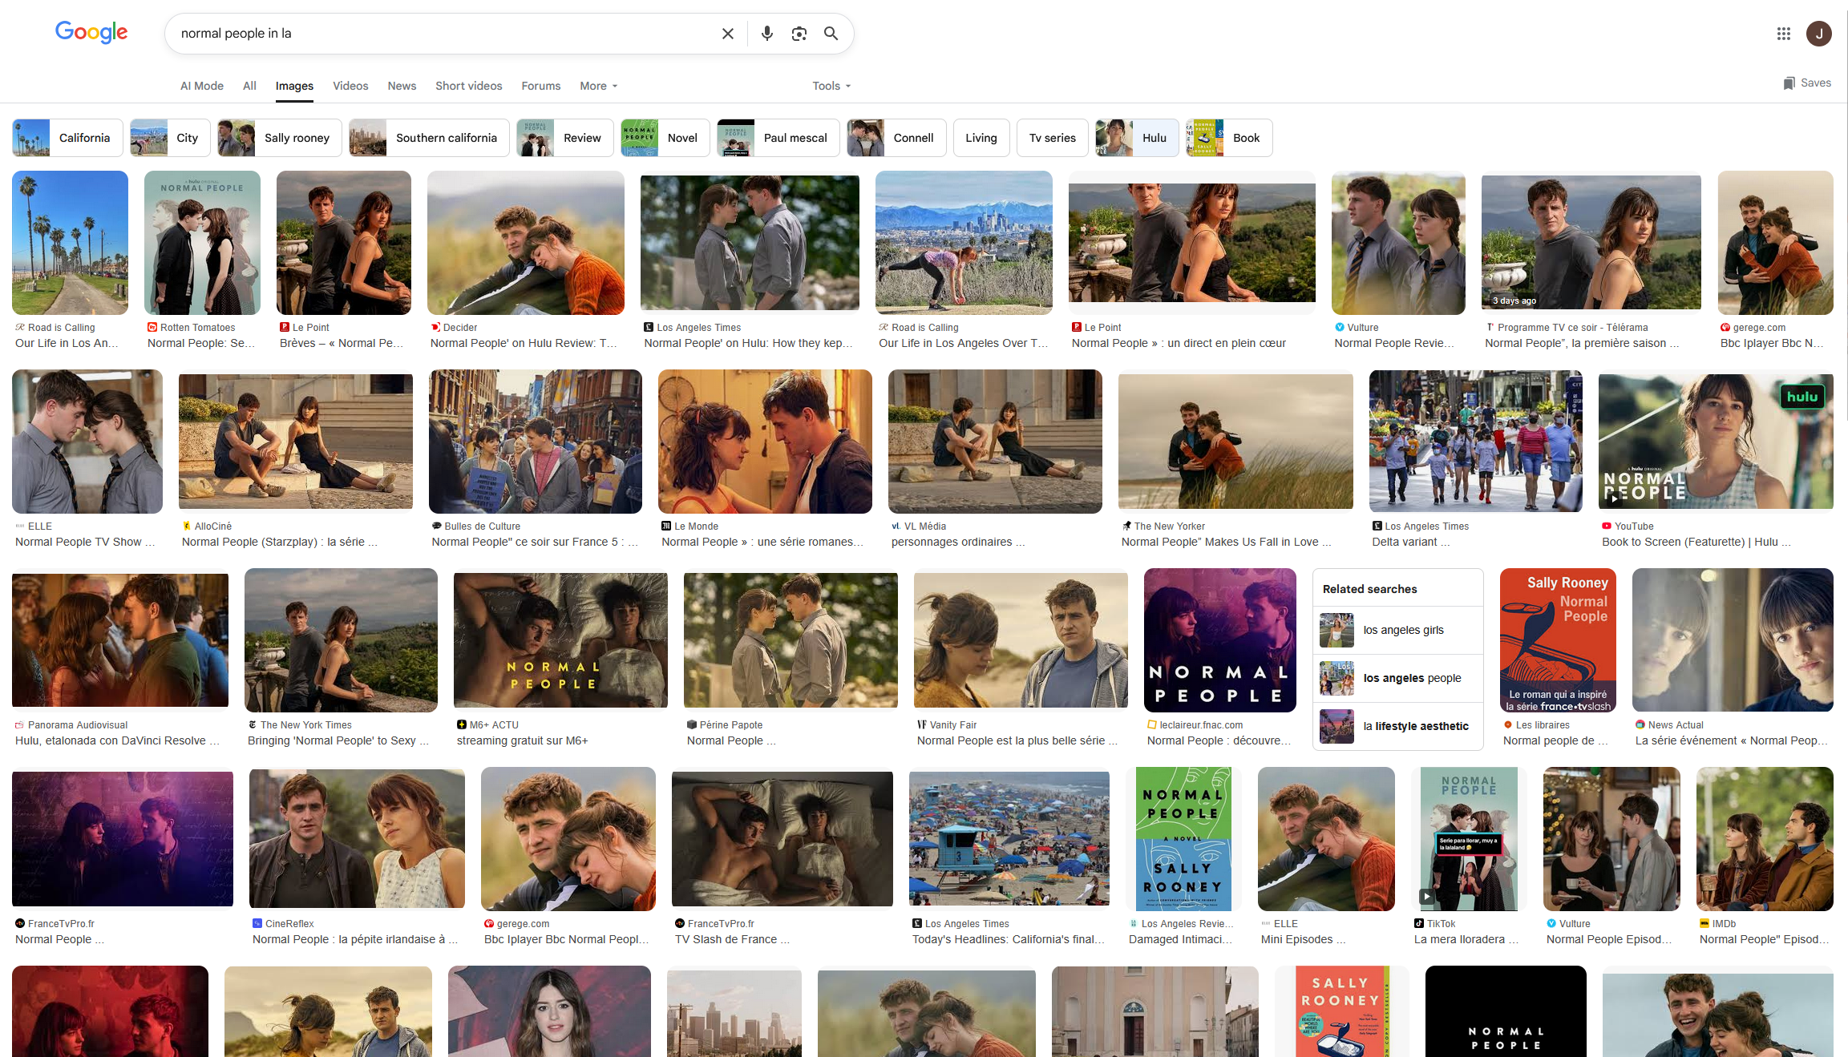This screenshot has height=1057, width=1848.
Task: Open the account profile avatar
Action: click(1818, 34)
